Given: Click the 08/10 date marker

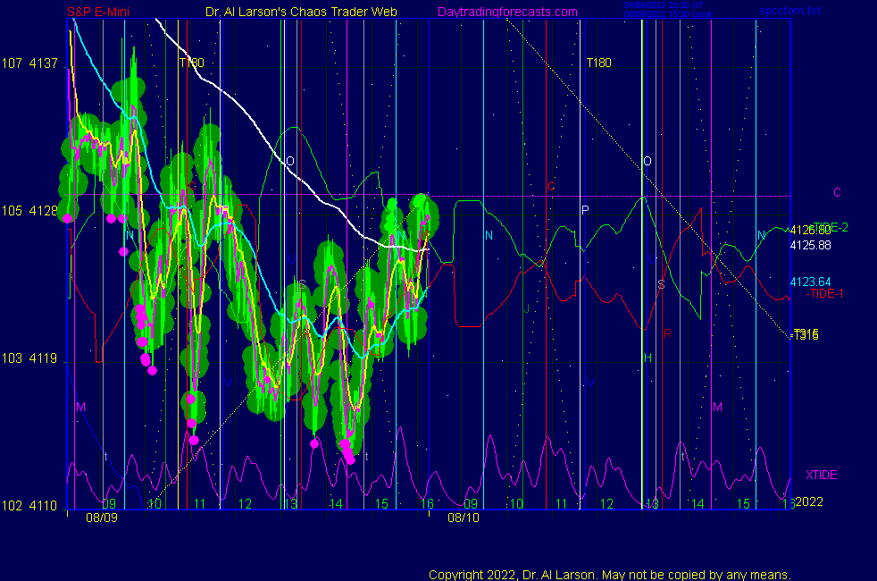Looking at the screenshot, I should (x=464, y=518).
